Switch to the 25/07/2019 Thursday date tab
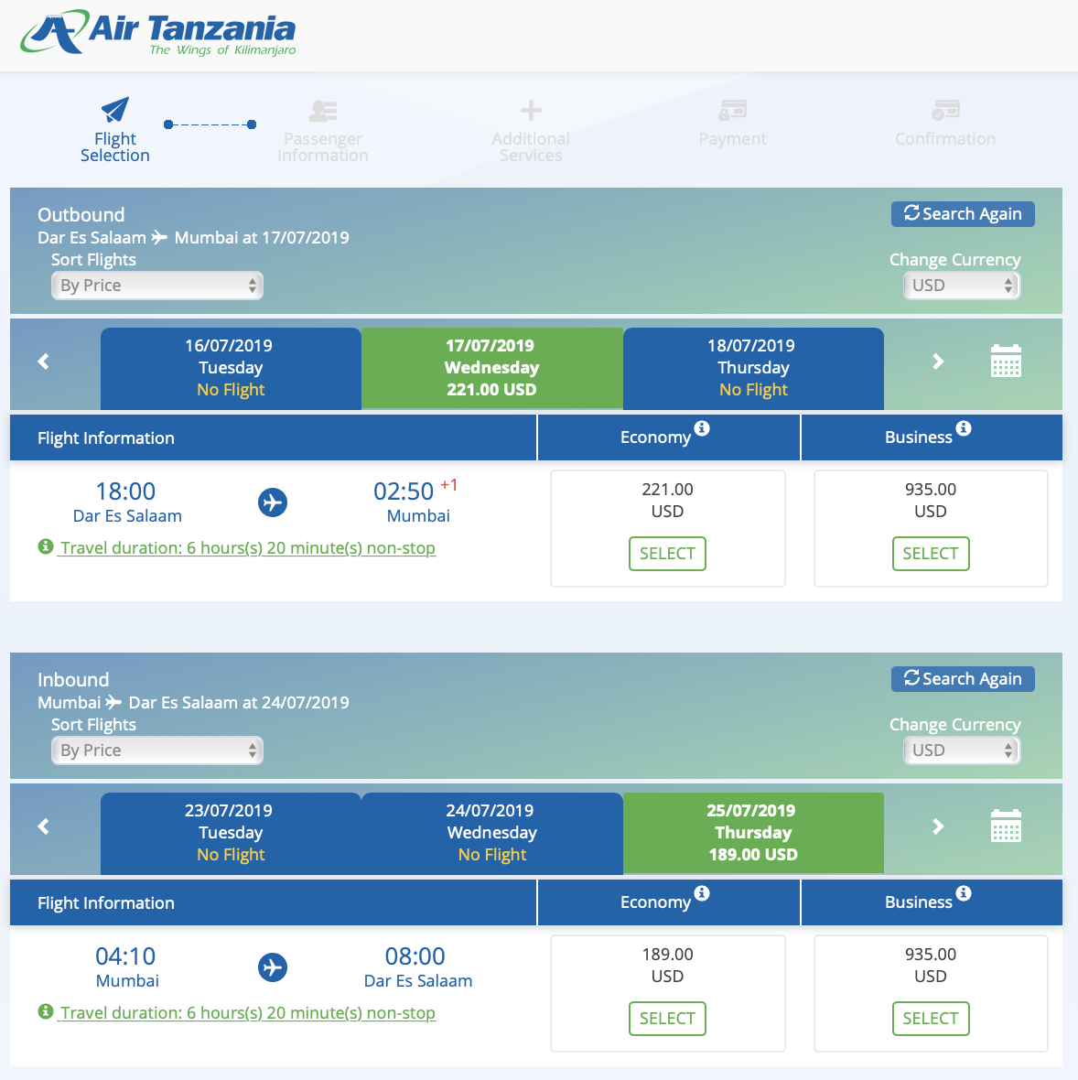This screenshot has height=1080, width=1078. [x=752, y=832]
